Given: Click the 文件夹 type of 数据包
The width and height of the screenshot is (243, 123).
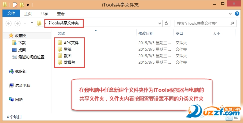Looking at the screenshot, I should click(x=181, y=62).
